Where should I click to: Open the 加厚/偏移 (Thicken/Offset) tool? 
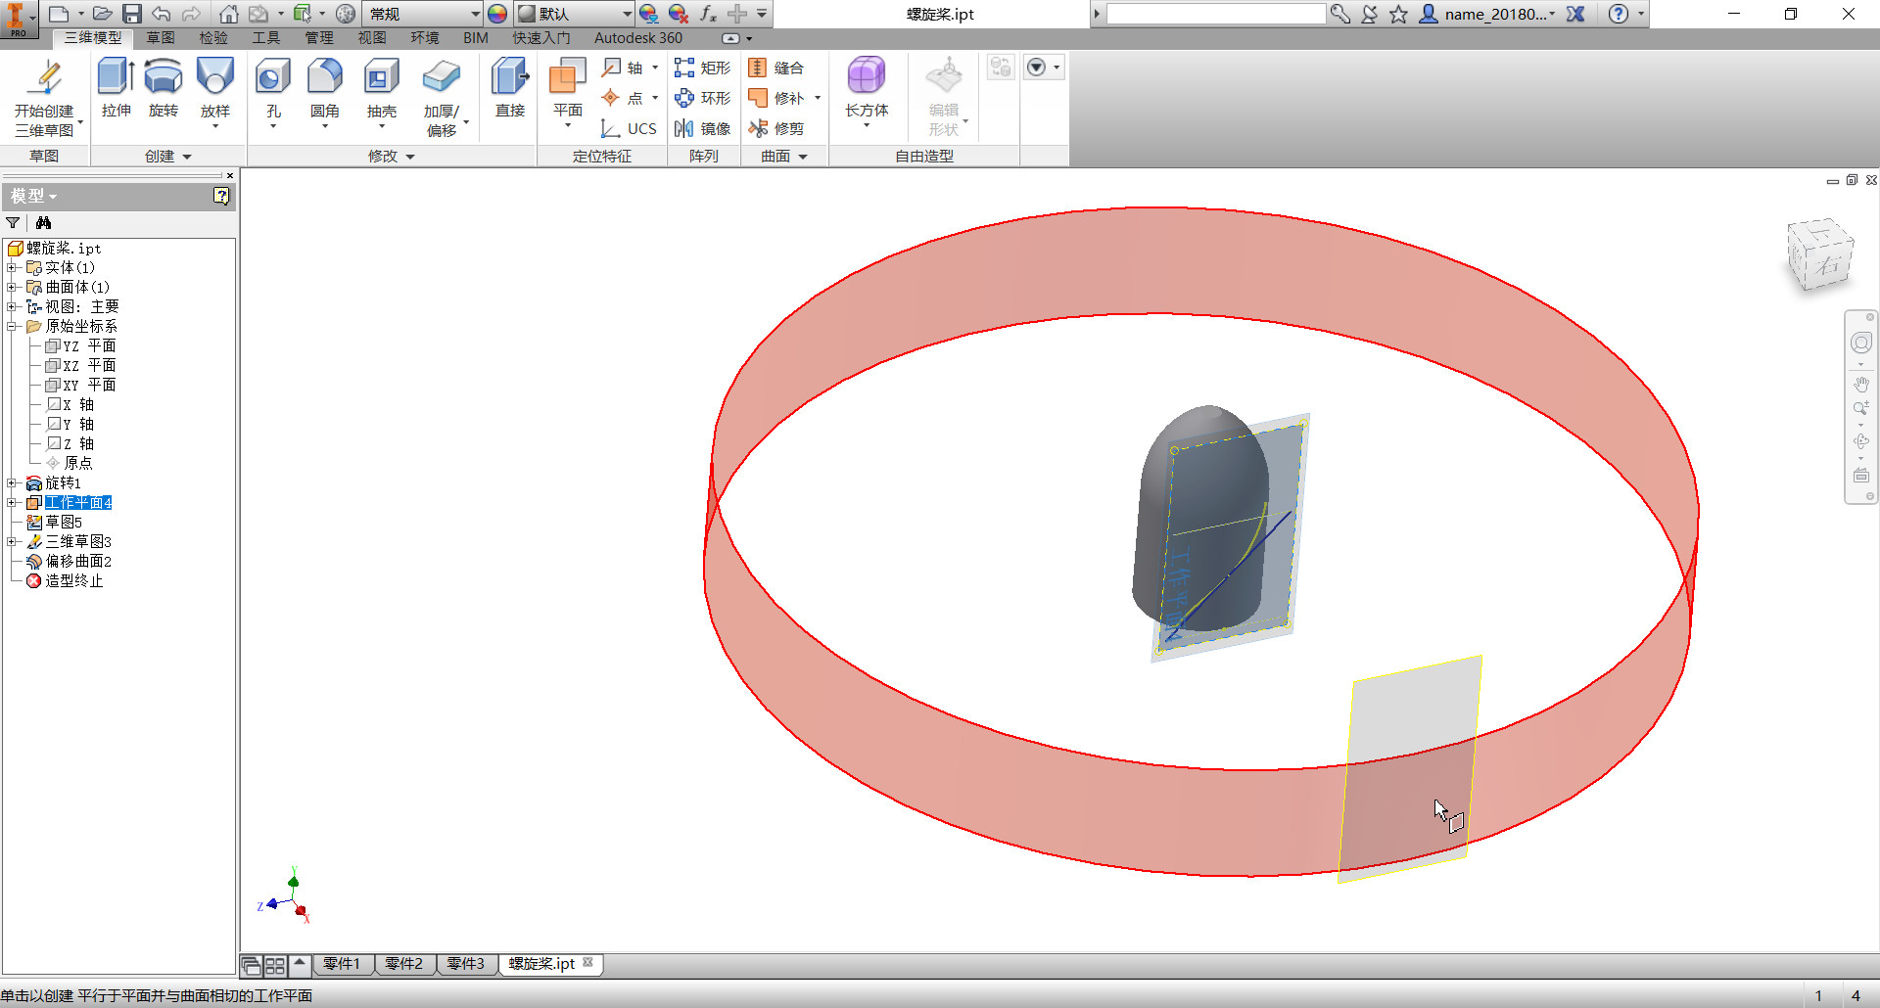(x=442, y=96)
